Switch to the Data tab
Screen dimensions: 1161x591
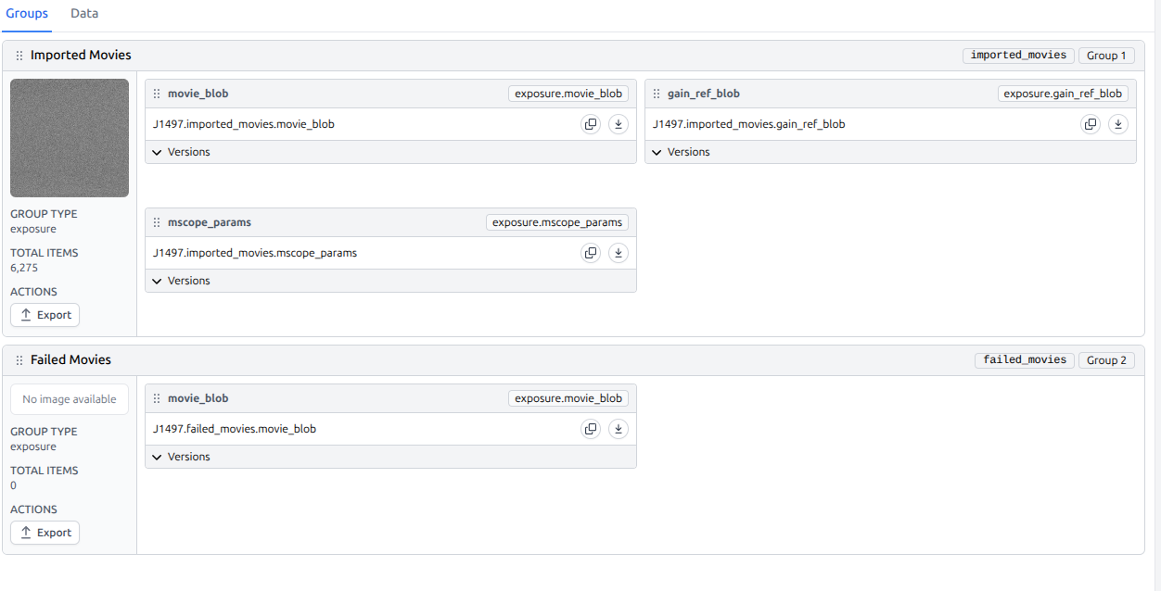tap(84, 14)
